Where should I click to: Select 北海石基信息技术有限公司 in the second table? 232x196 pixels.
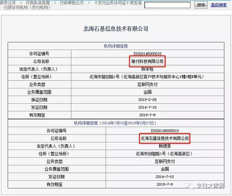(165, 138)
